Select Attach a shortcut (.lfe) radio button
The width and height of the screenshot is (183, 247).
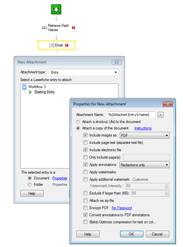tap(78, 122)
